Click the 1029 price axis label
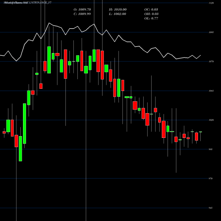This screenshot has height=221, width=221. (211, 120)
